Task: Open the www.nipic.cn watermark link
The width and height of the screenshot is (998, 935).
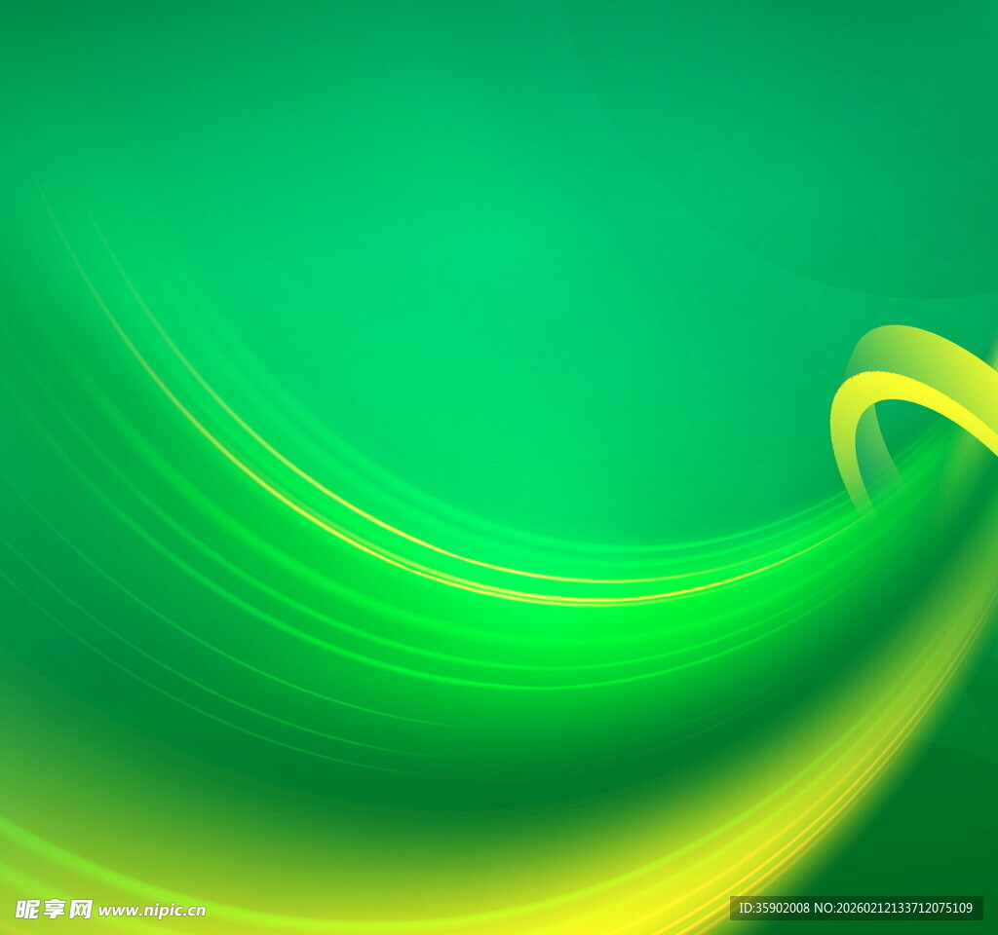Action: point(152,911)
